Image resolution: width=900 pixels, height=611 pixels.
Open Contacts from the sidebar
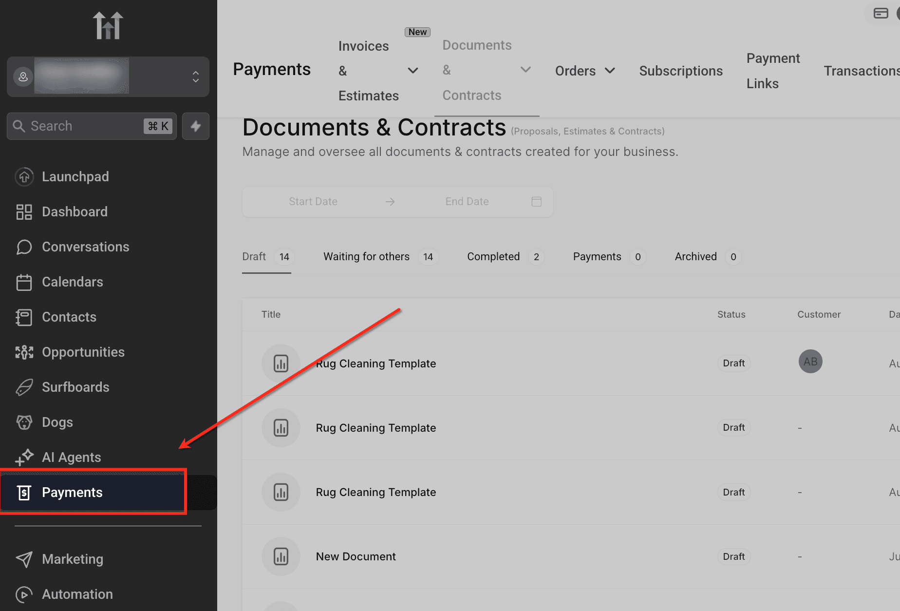click(56, 317)
